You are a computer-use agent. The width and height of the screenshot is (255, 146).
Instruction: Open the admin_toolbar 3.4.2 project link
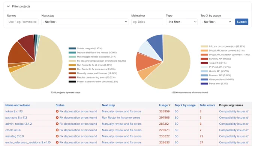click(18, 124)
